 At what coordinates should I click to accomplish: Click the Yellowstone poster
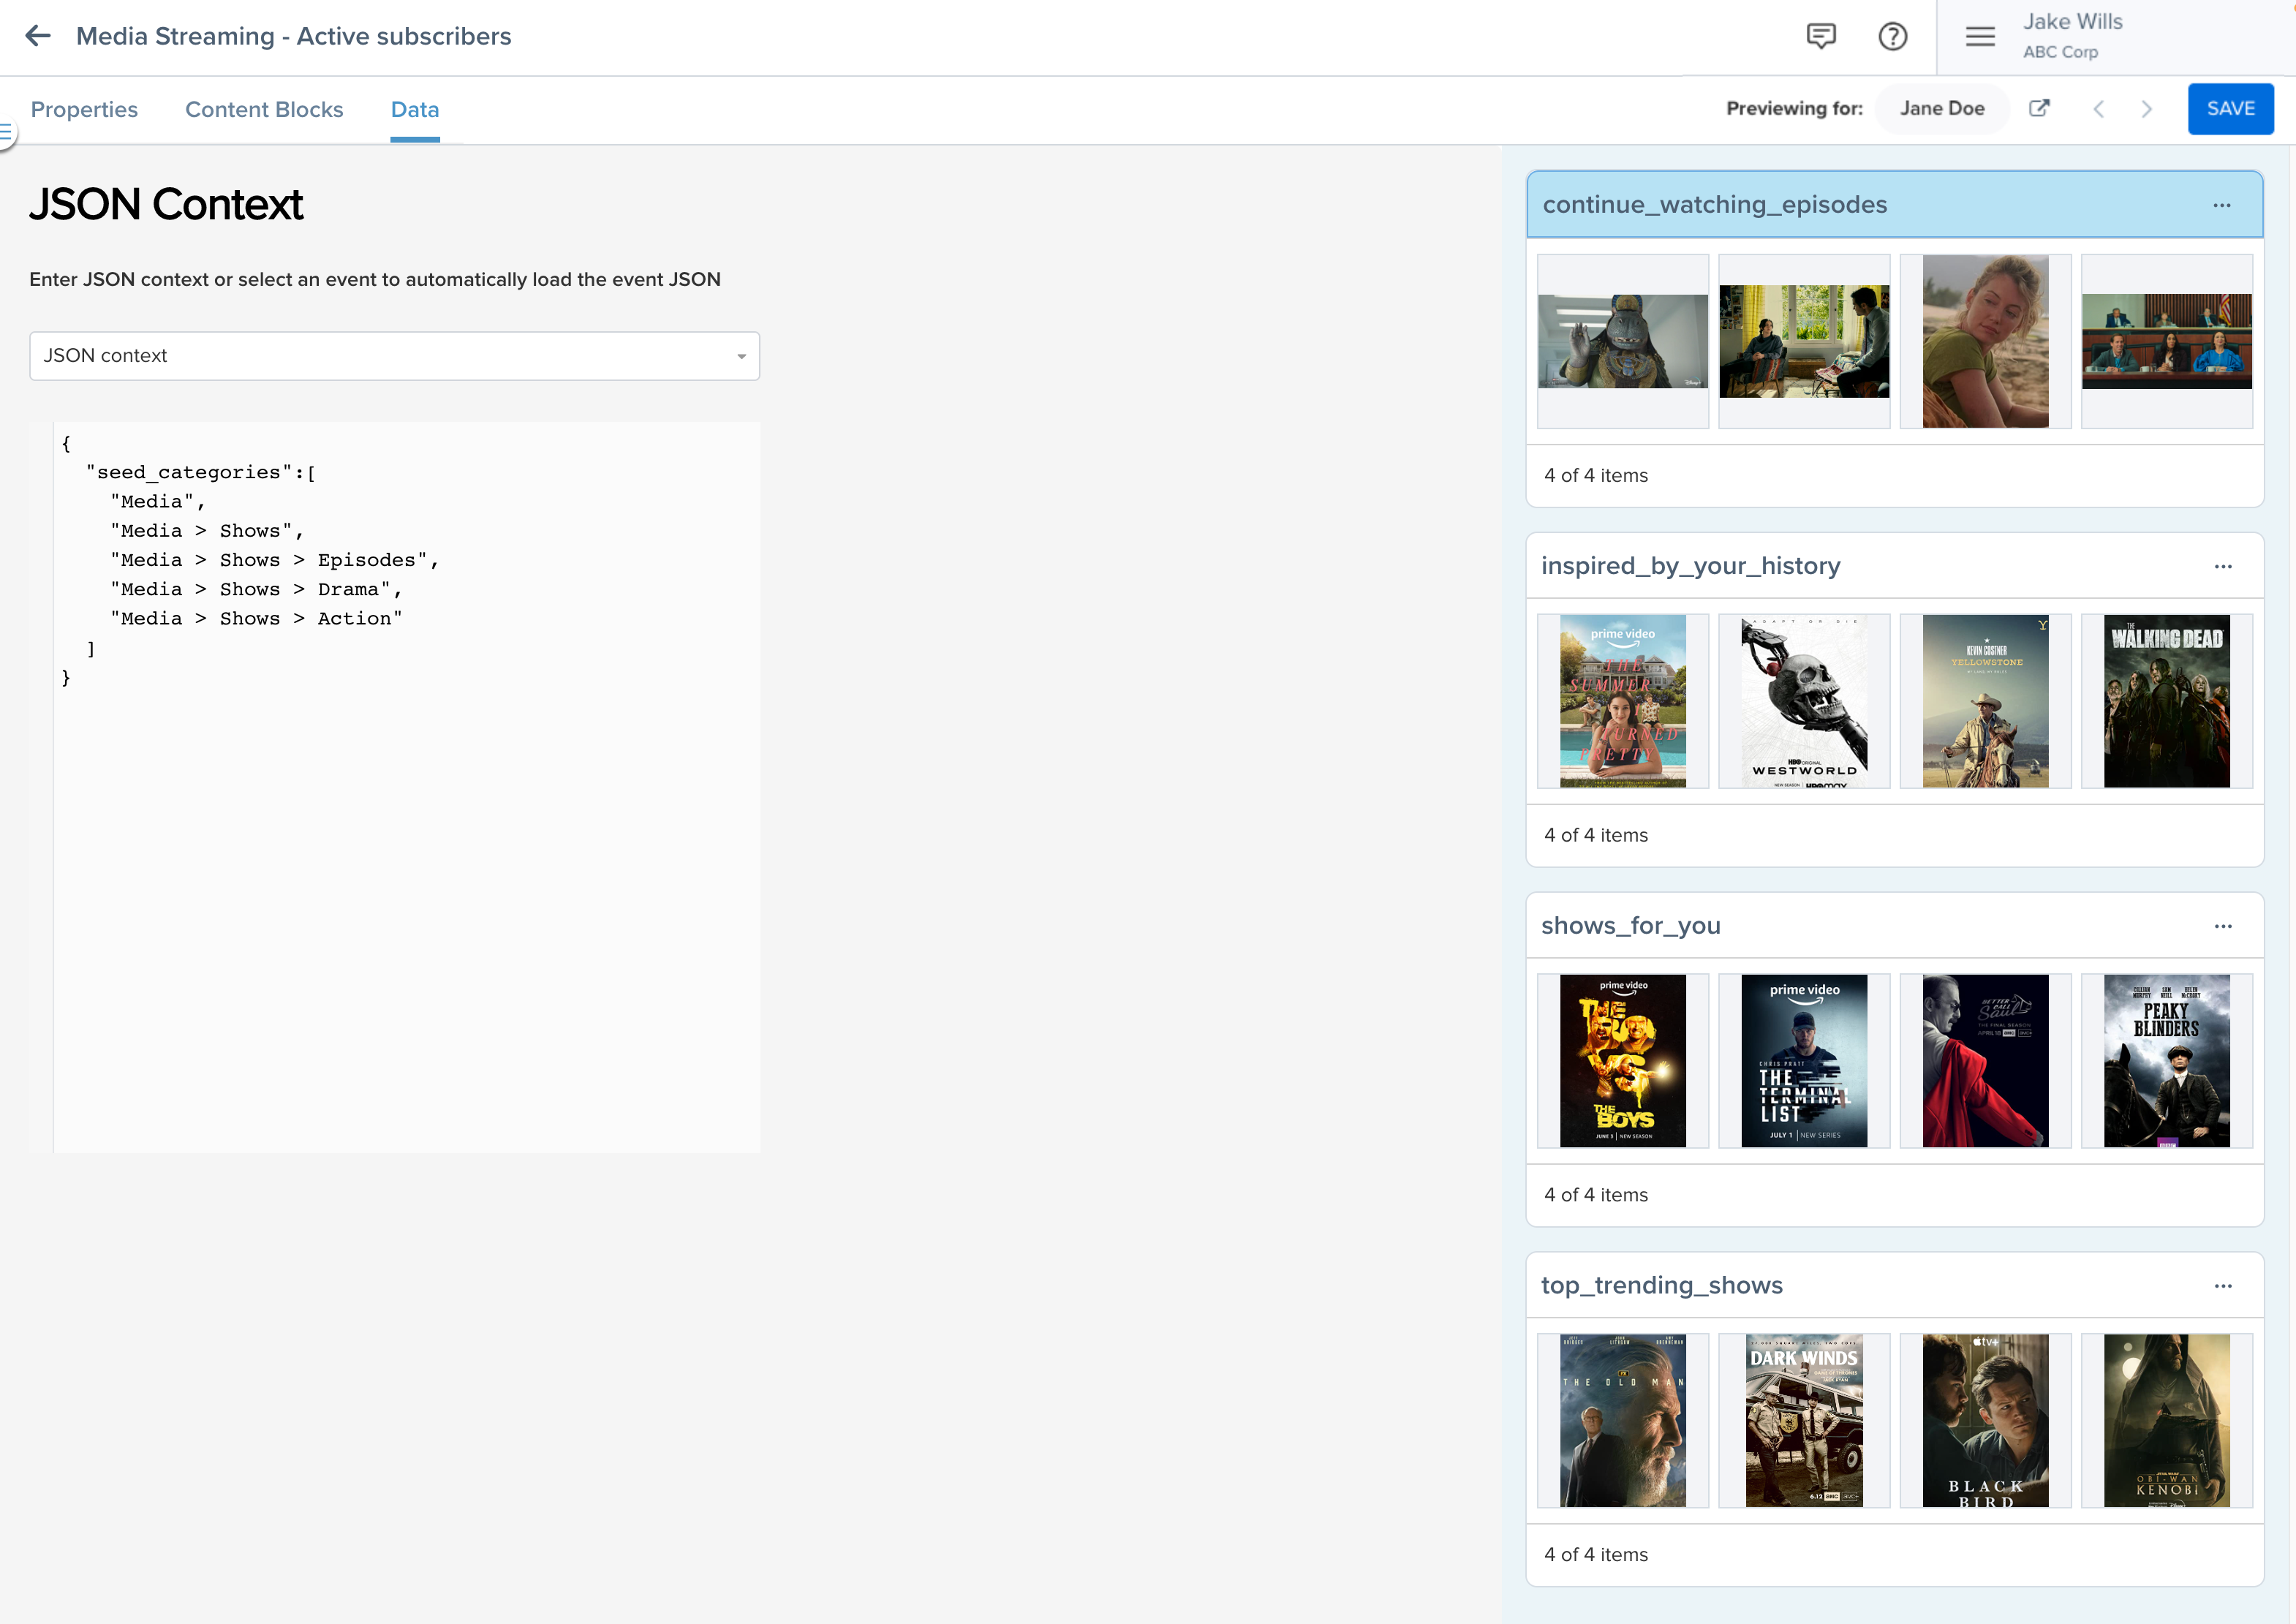(1985, 701)
